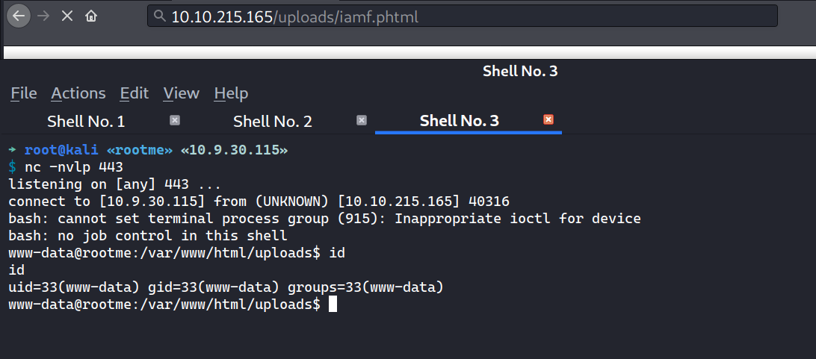The width and height of the screenshot is (816, 359).
Task: Open the View menu
Action: [x=182, y=93]
